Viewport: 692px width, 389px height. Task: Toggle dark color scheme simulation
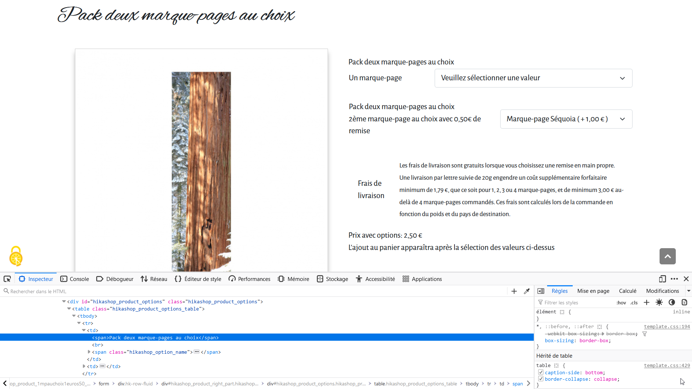coord(672,303)
